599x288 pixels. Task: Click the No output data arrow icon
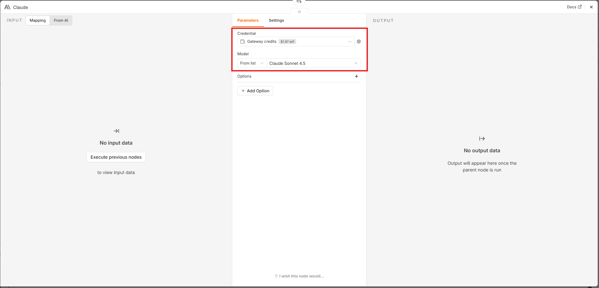tap(482, 139)
